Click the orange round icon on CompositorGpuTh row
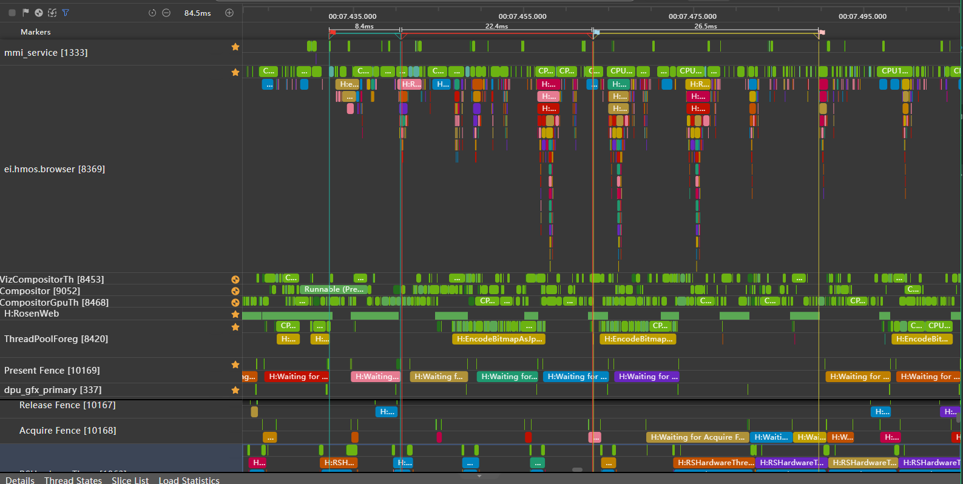The image size is (963, 484). tap(235, 303)
